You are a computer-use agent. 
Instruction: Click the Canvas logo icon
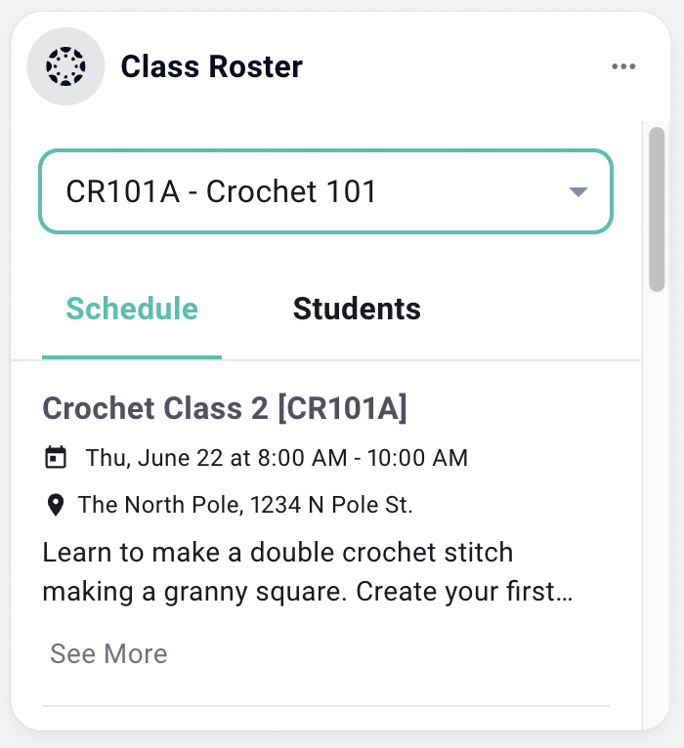(x=65, y=66)
